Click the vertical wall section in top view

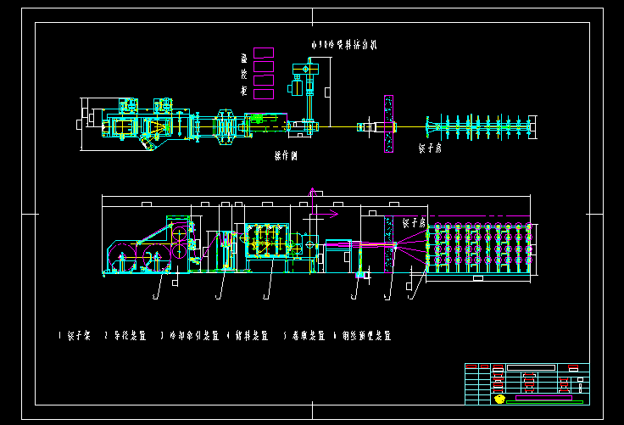pos(387,125)
